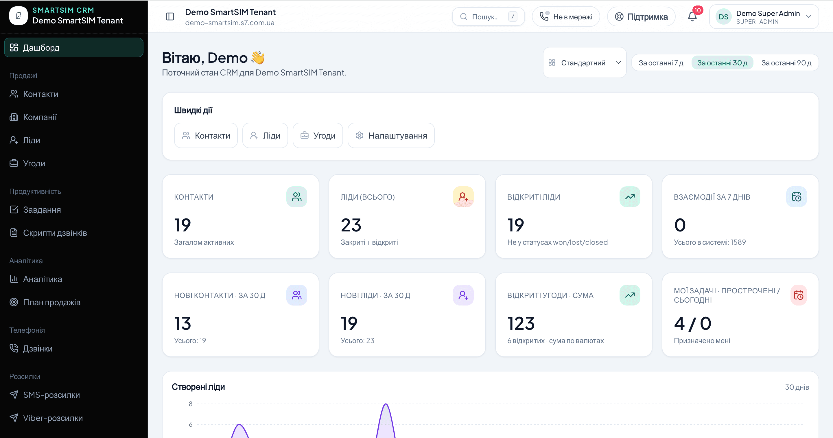Open Дзвінки in the sidebar
The image size is (833, 438).
click(74, 349)
